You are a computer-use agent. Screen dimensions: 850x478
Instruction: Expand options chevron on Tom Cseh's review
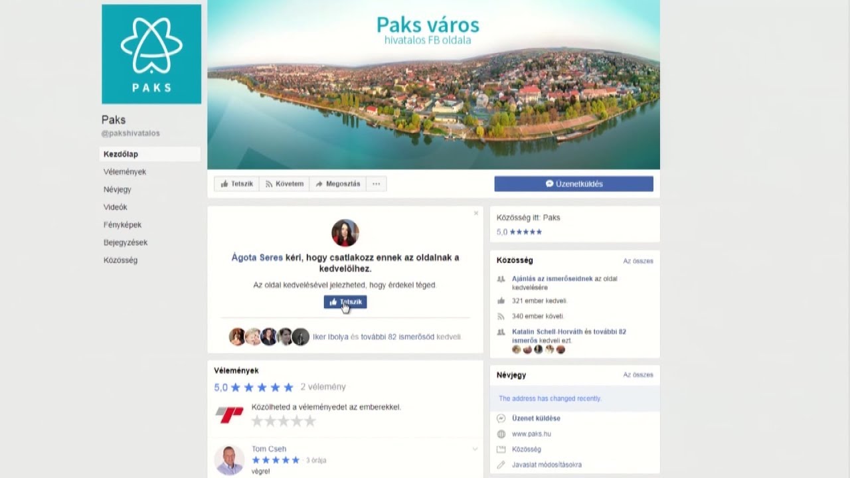[475, 449]
